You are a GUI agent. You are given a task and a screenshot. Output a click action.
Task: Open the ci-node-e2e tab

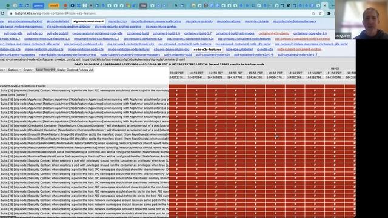tap(265, 50)
